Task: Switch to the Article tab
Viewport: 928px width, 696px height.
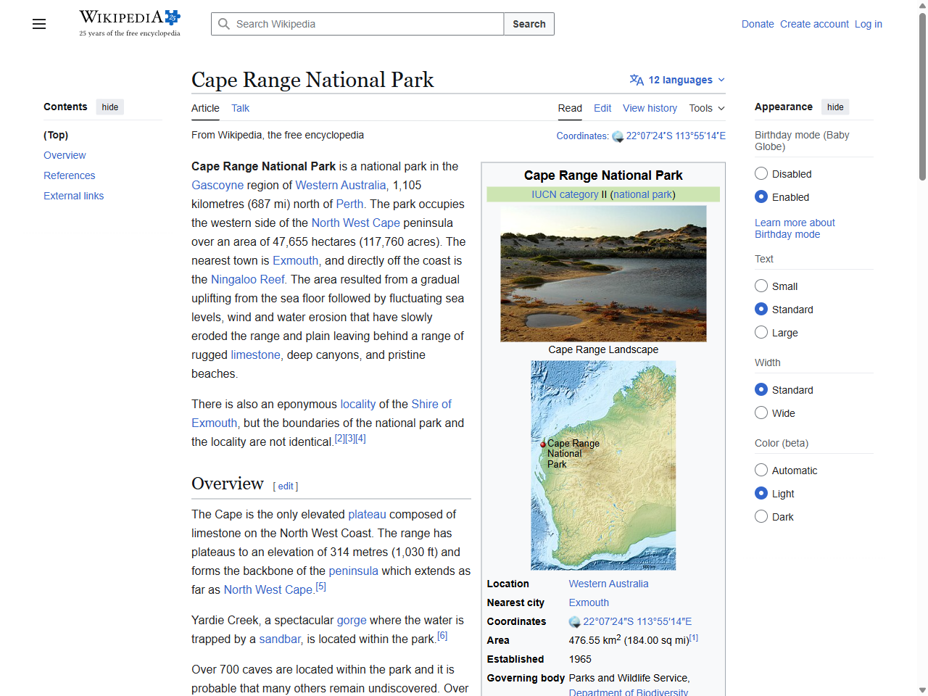Action: pos(205,108)
